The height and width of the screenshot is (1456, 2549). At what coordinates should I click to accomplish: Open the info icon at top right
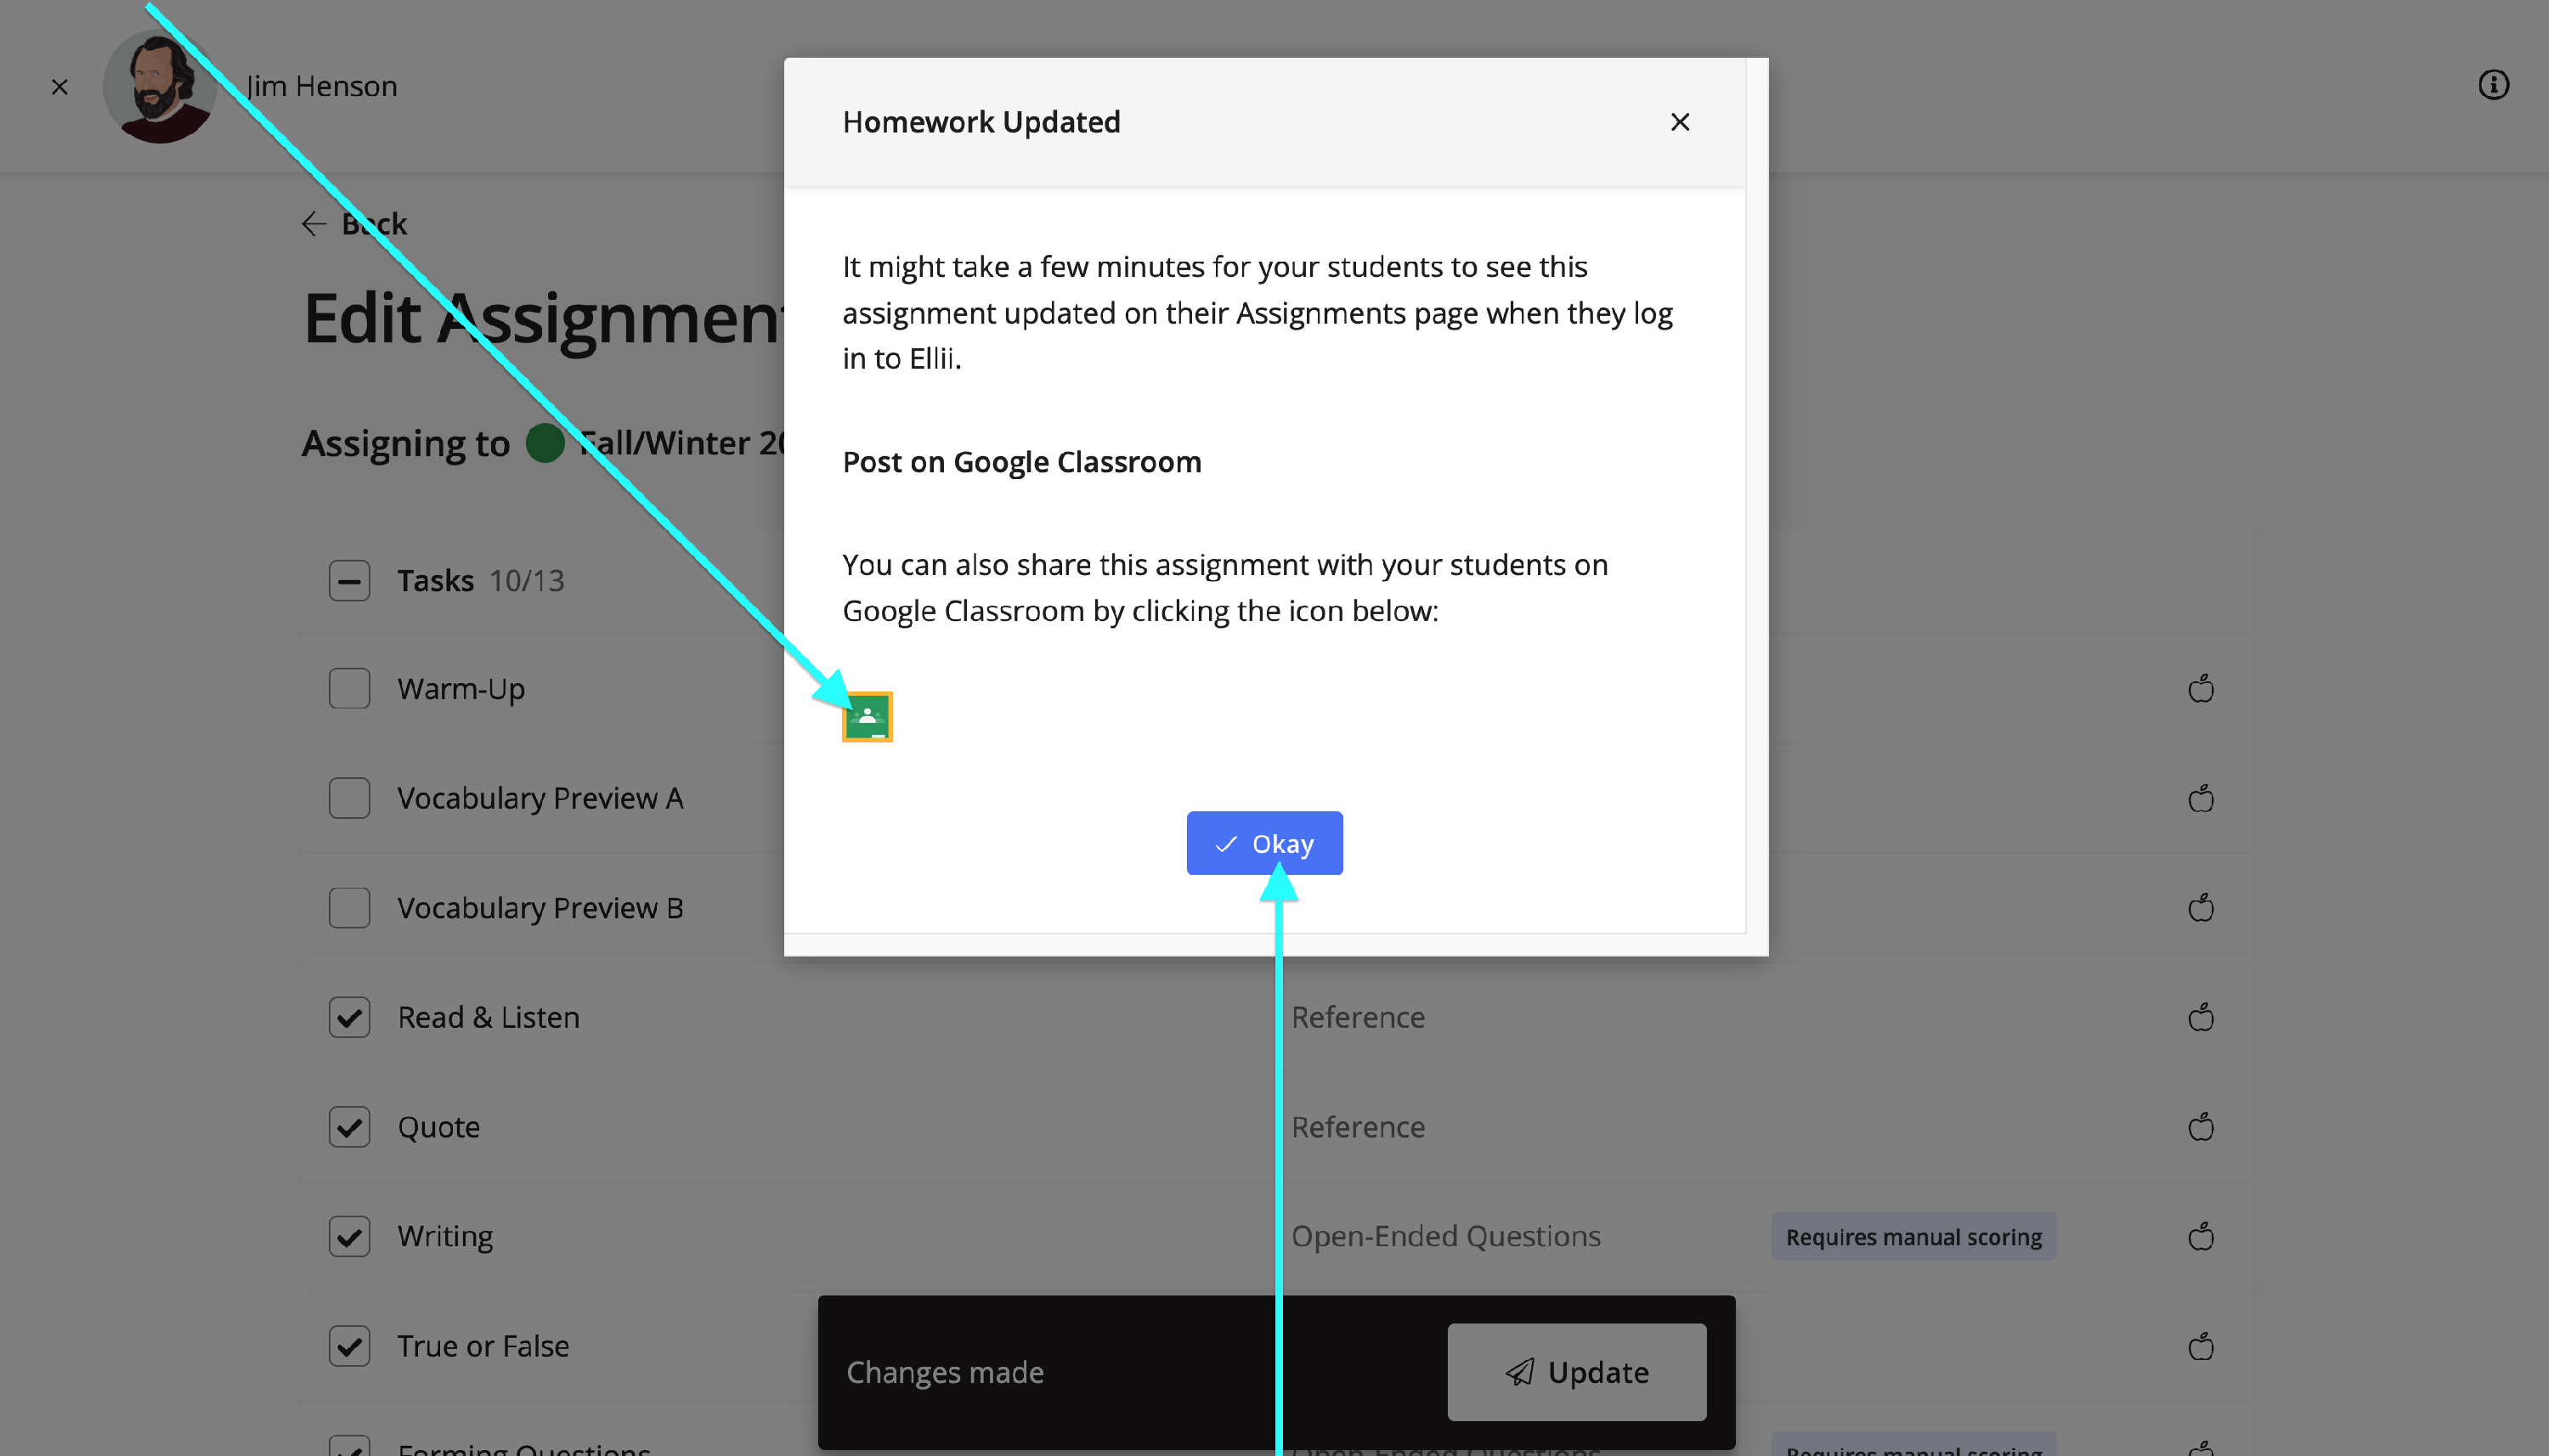pos(2493,85)
